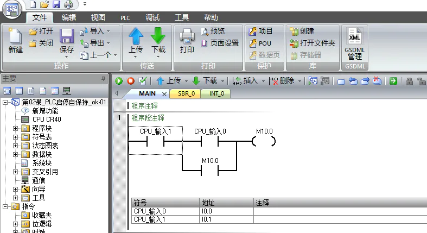This screenshot has height=233, width=427.
Task: Switch to the PLC ribbon tab
Action: tap(125, 18)
